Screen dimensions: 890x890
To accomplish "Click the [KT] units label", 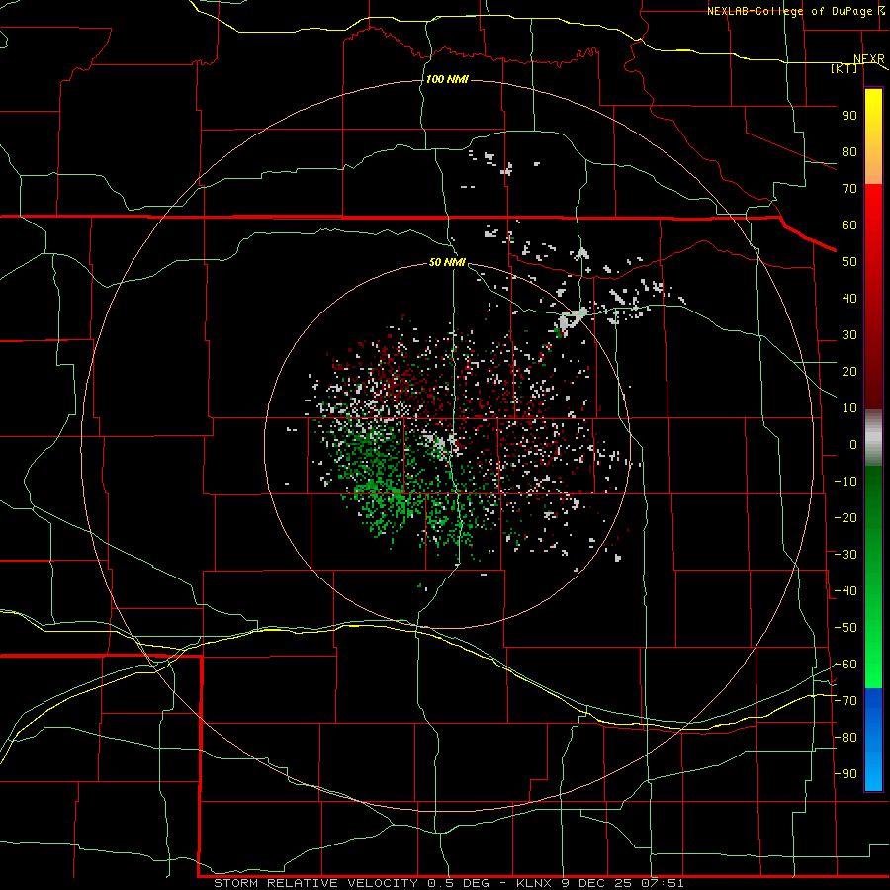I will click(845, 68).
